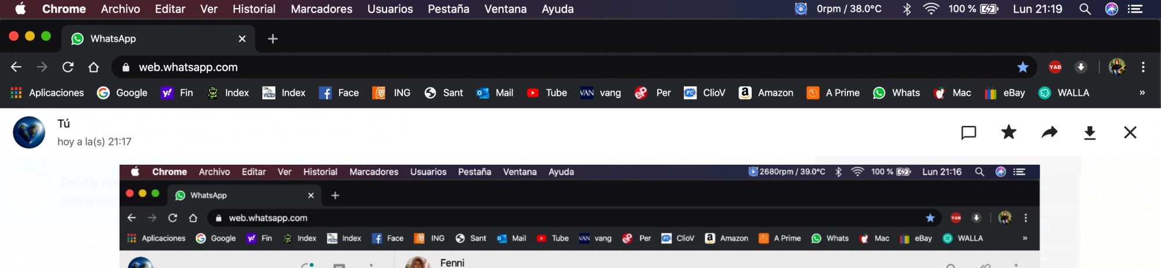Open the YAB extension icon

1055,67
